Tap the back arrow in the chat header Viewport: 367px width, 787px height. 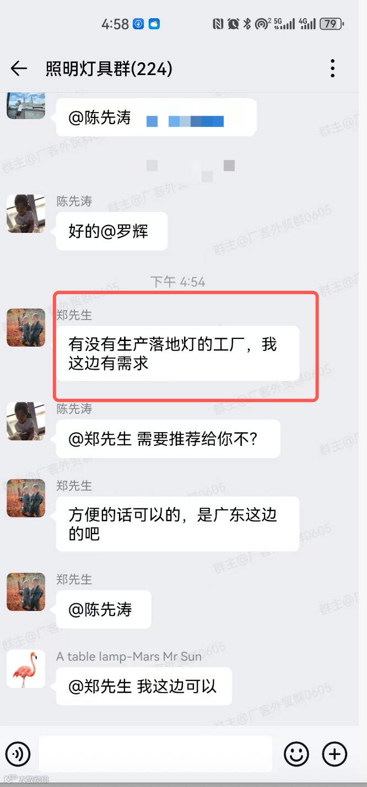[x=19, y=68]
